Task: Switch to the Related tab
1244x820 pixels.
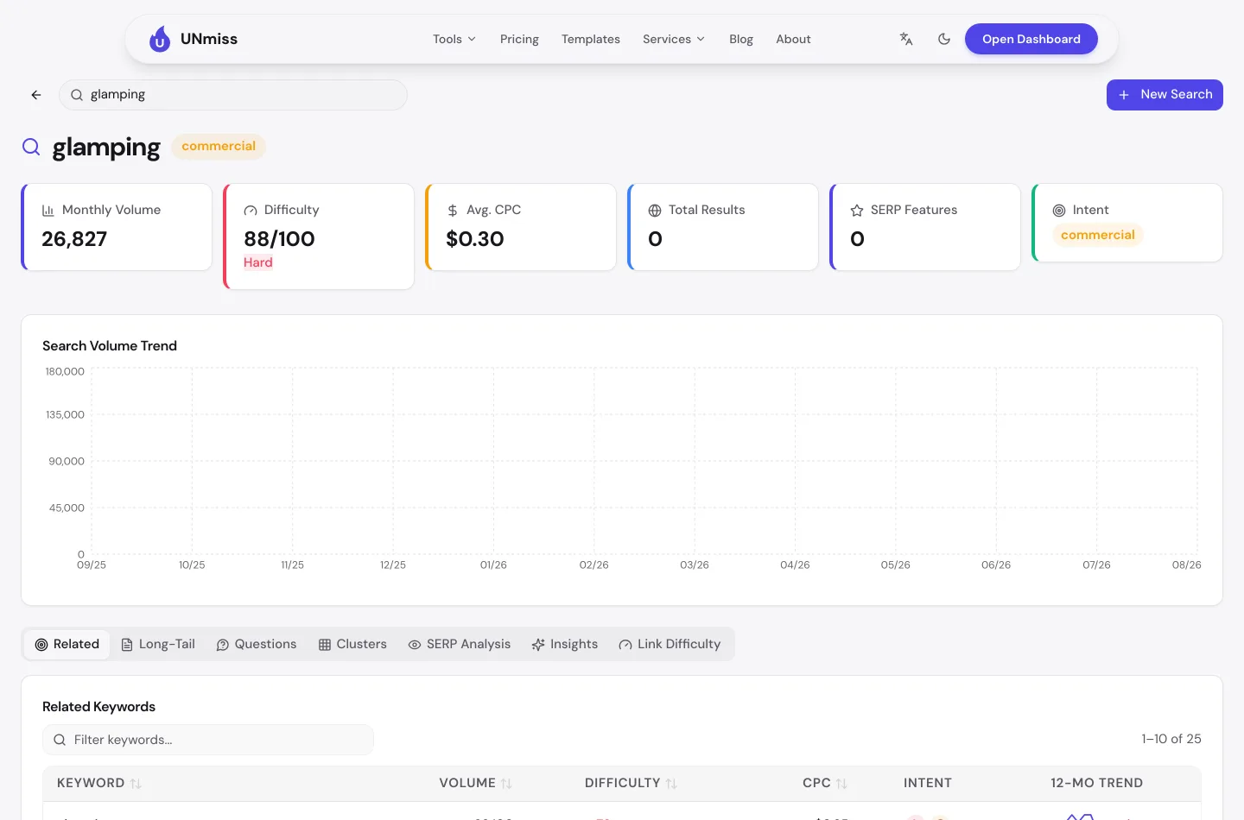Action: pos(67,644)
